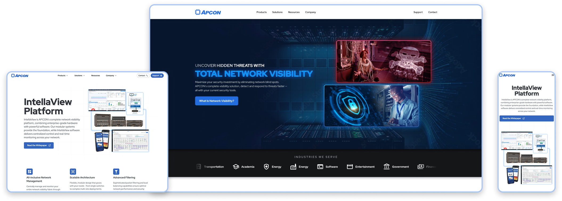Click the shield icon beside first Energy
This screenshot has height=201, width=562.
[266, 167]
